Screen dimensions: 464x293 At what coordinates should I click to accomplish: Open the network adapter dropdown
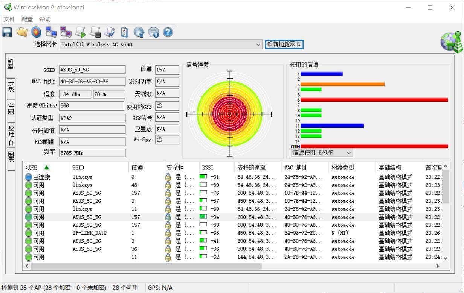tap(258, 44)
